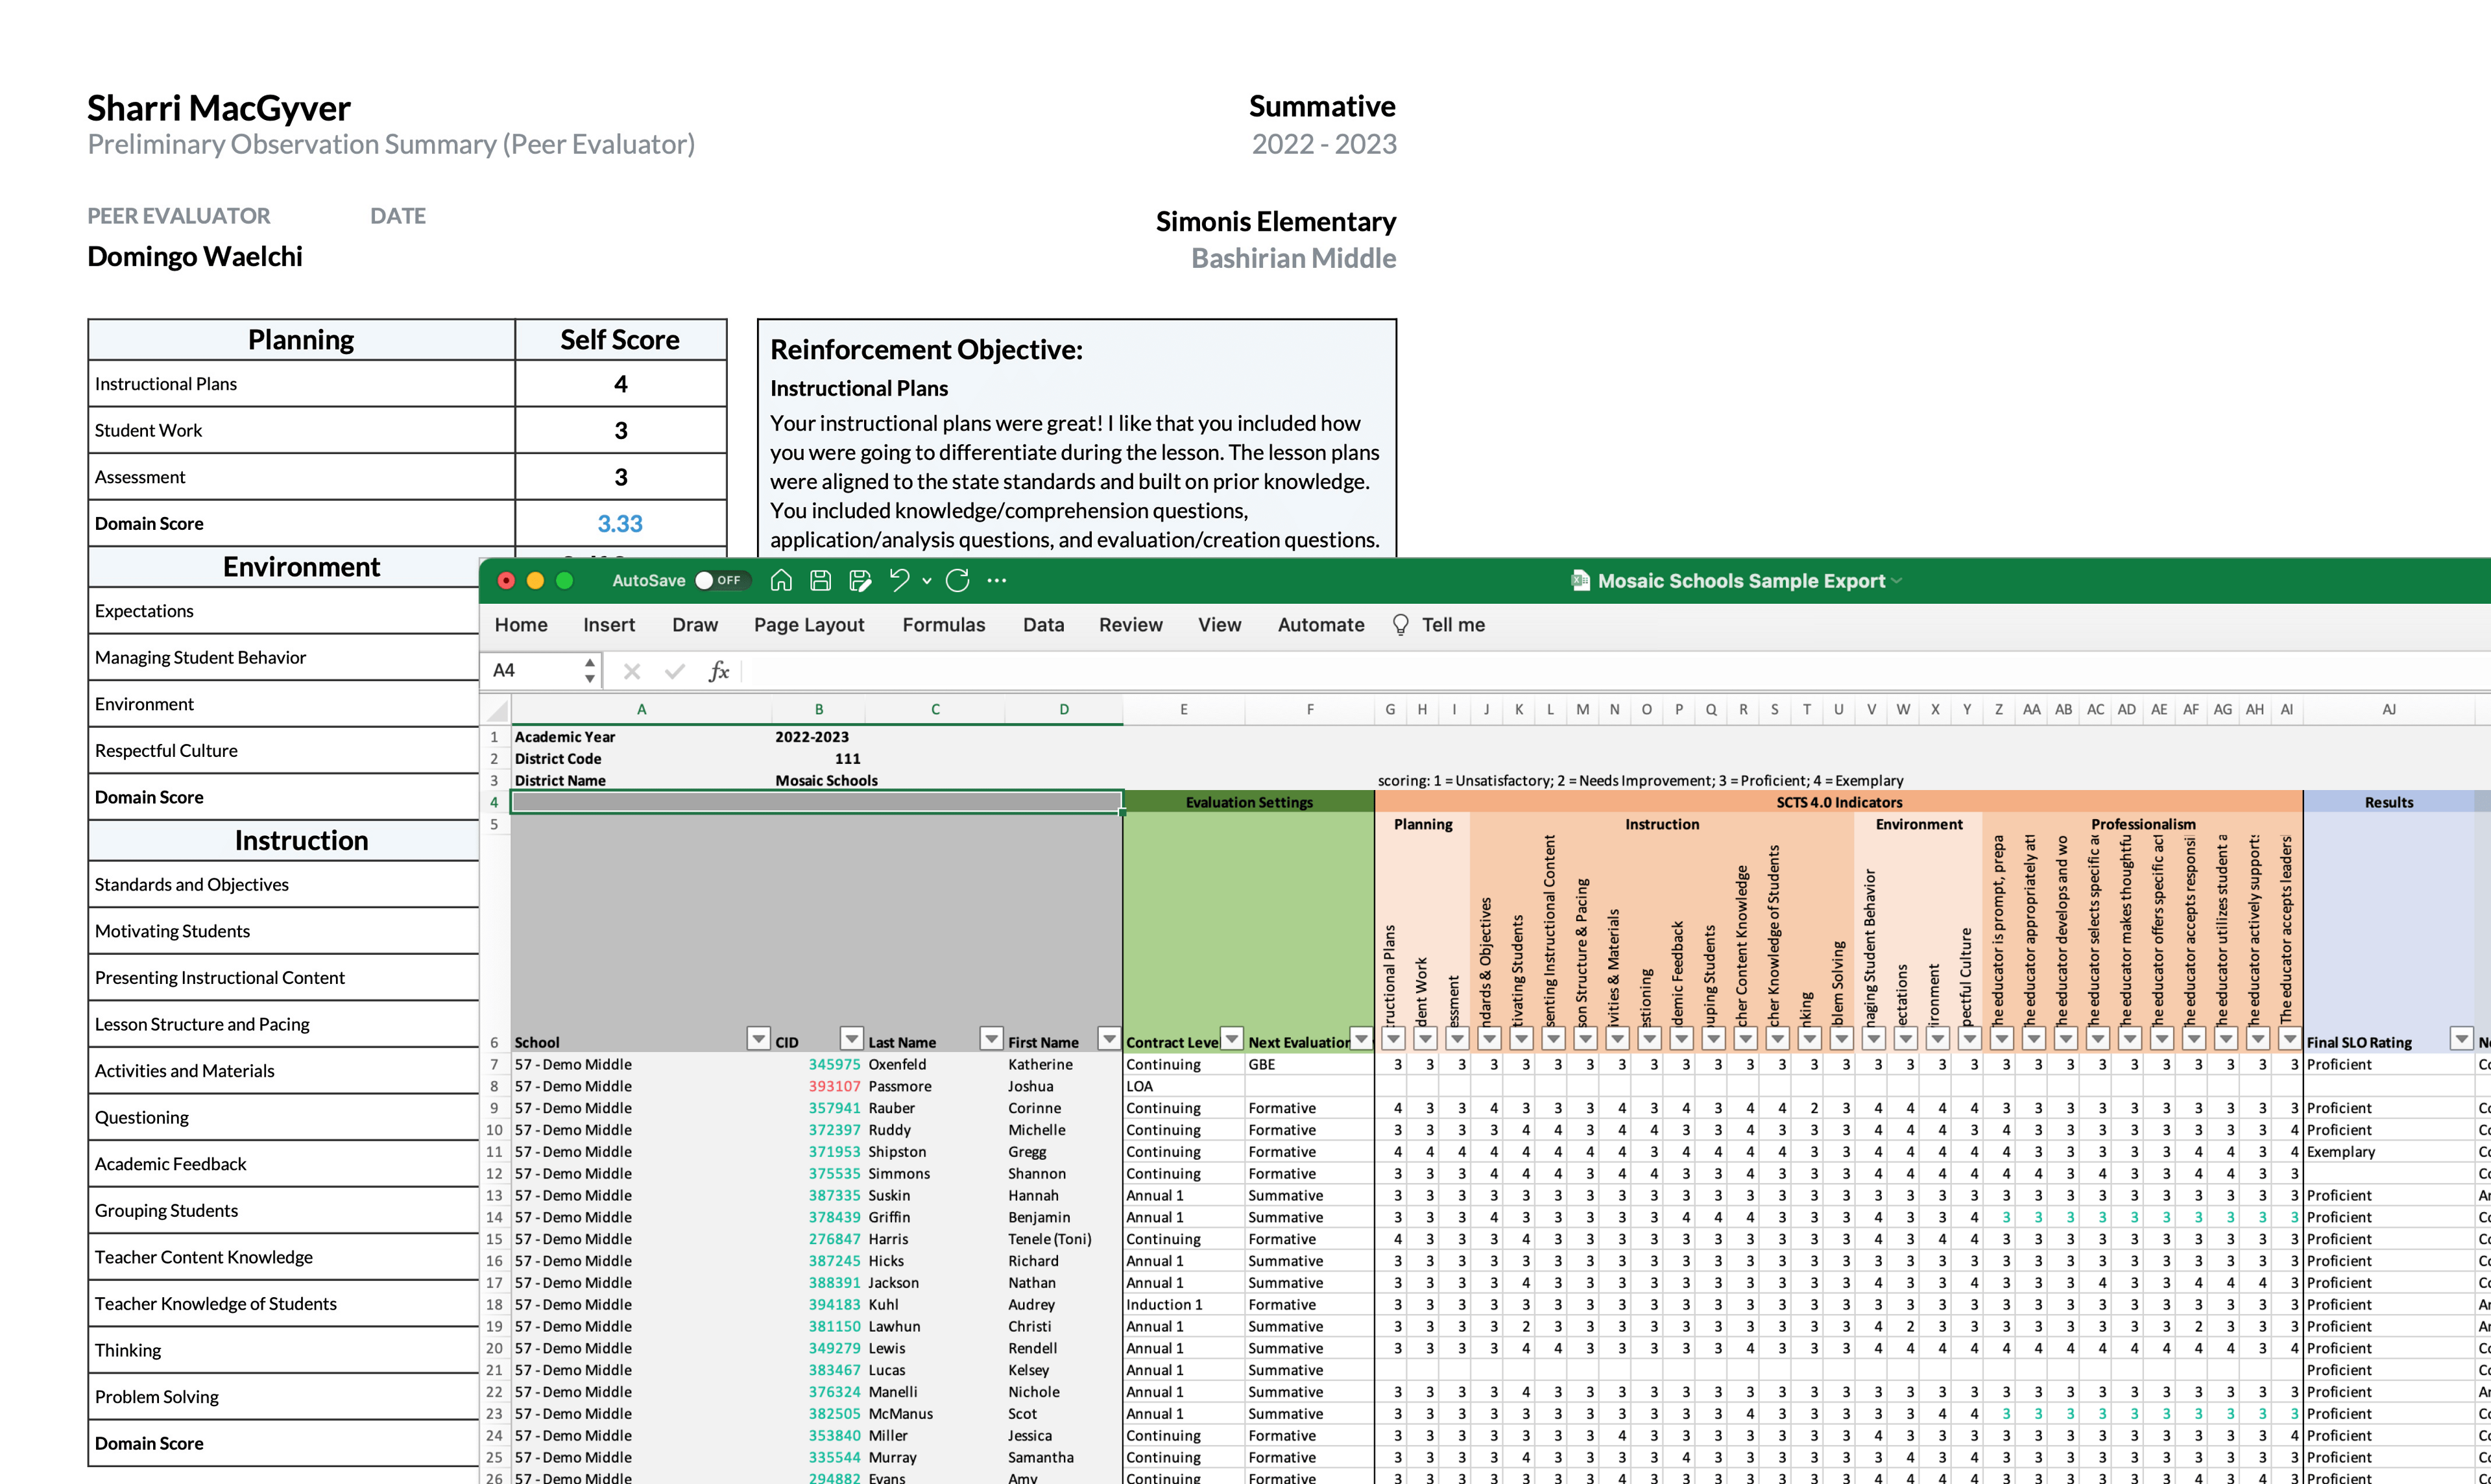The image size is (2491, 1484).
Task: Click the Save icon in Excel toolbar
Action: tap(820, 581)
